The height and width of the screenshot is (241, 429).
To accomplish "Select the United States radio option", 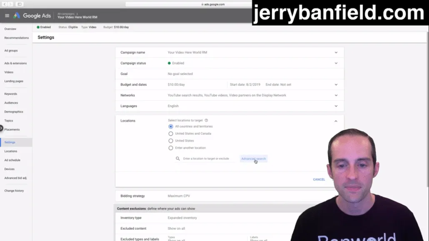I will point(171,141).
